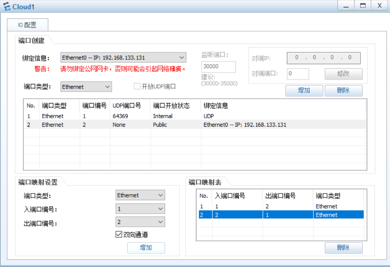This screenshot has width=390, height=267.
Task: Maximize the Cloud1 window
Action: click(x=363, y=6)
